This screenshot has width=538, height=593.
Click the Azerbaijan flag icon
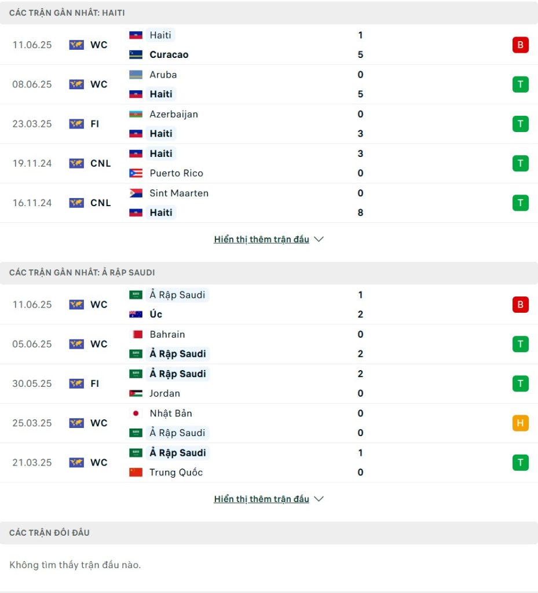pyautogui.click(x=136, y=114)
